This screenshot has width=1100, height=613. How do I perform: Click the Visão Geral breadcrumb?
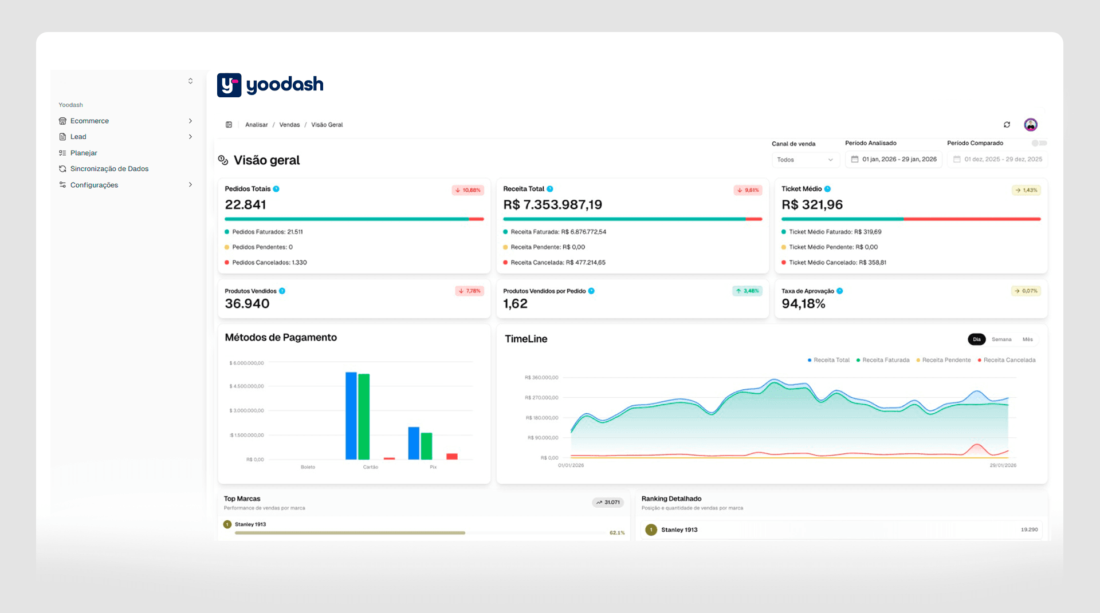tap(327, 124)
